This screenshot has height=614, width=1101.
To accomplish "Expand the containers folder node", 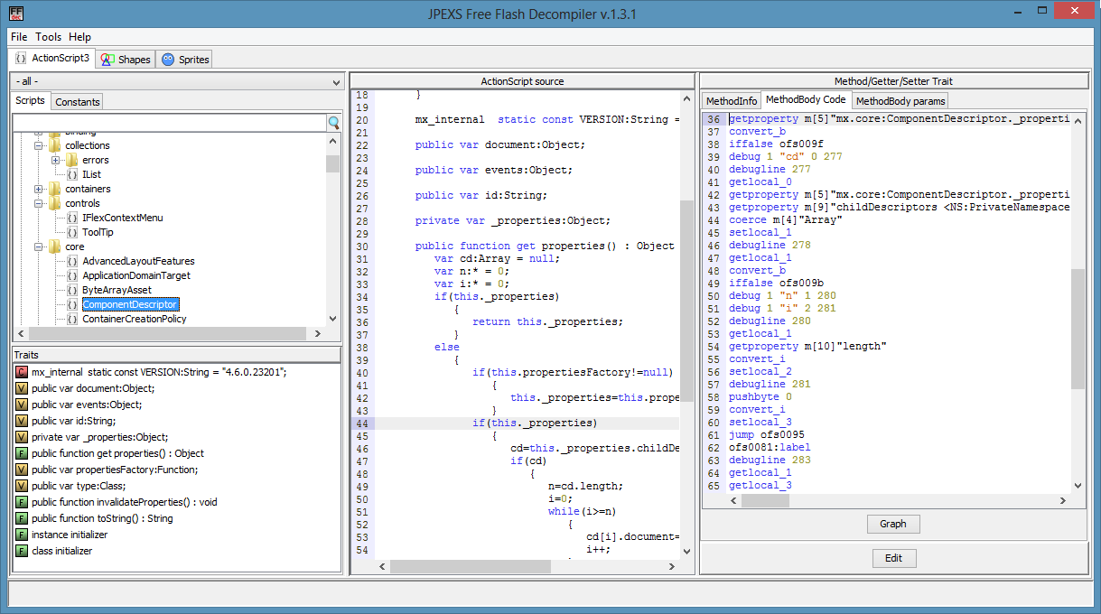I will pos(39,189).
